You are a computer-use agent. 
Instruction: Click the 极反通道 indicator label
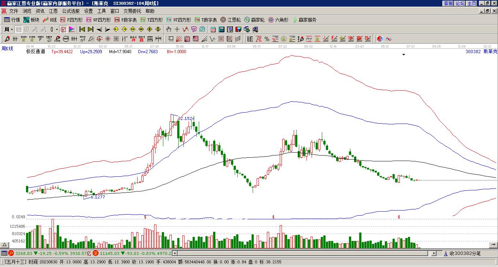click(36, 52)
